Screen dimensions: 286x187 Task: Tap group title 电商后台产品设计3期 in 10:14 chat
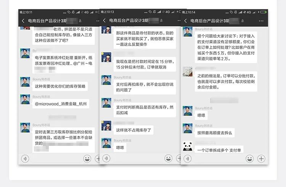210,21
